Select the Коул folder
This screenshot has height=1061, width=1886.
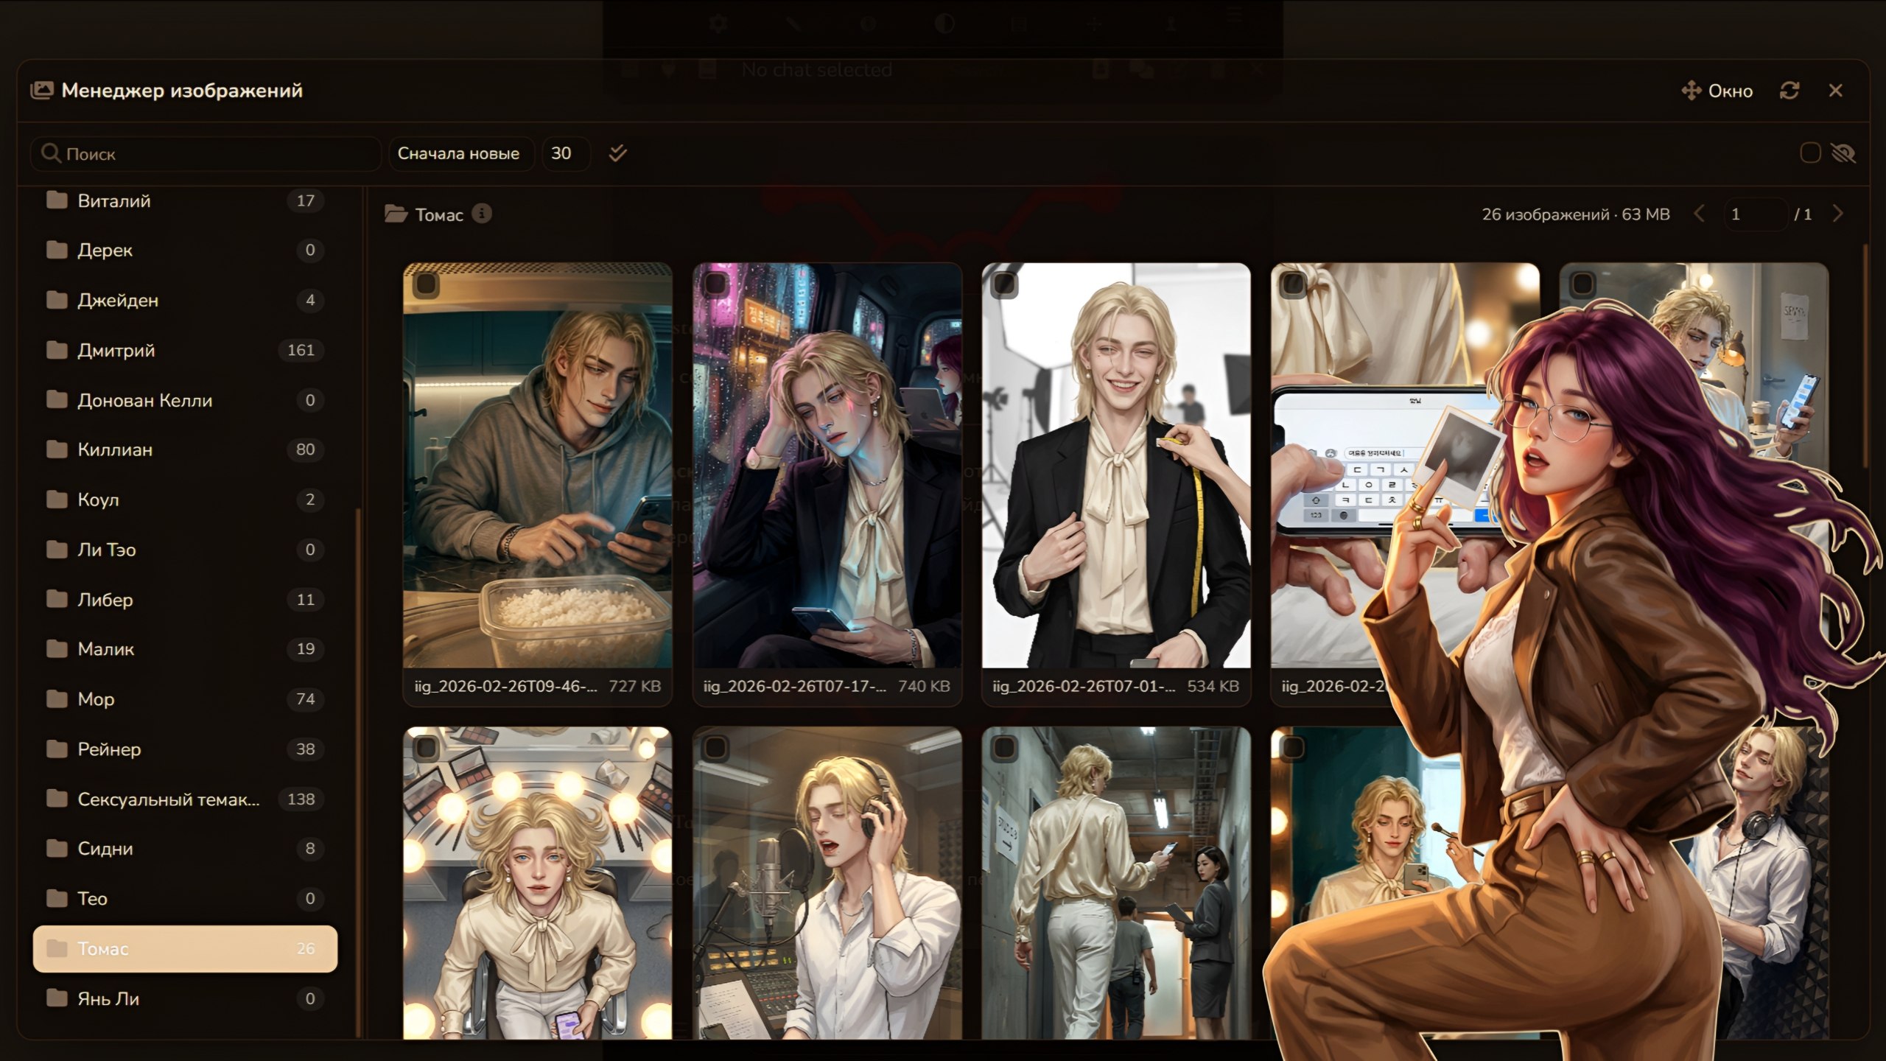[x=185, y=500]
